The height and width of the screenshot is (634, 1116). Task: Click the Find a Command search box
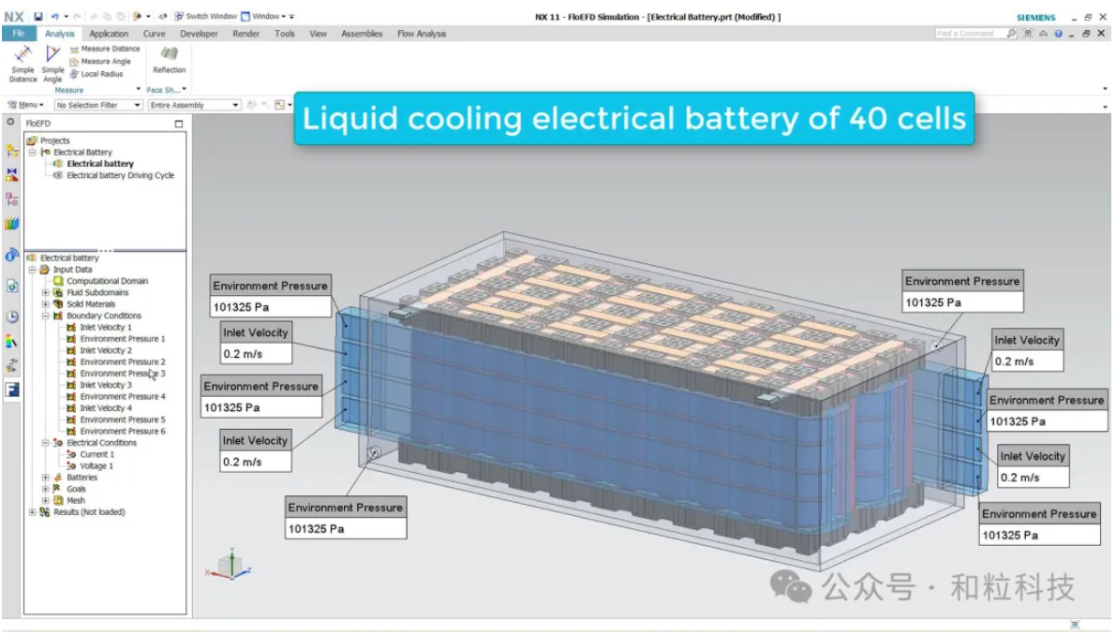(x=970, y=34)
